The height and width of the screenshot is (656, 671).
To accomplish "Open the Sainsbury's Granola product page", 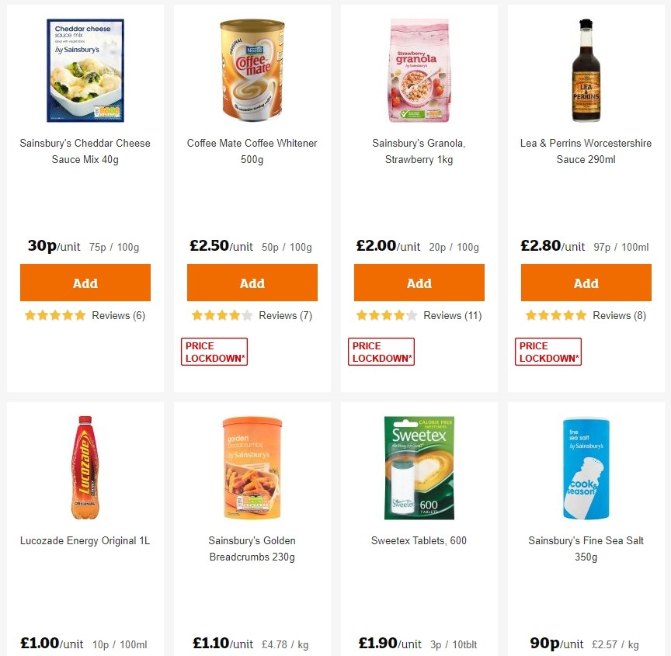I will click(x=419, y=151).
